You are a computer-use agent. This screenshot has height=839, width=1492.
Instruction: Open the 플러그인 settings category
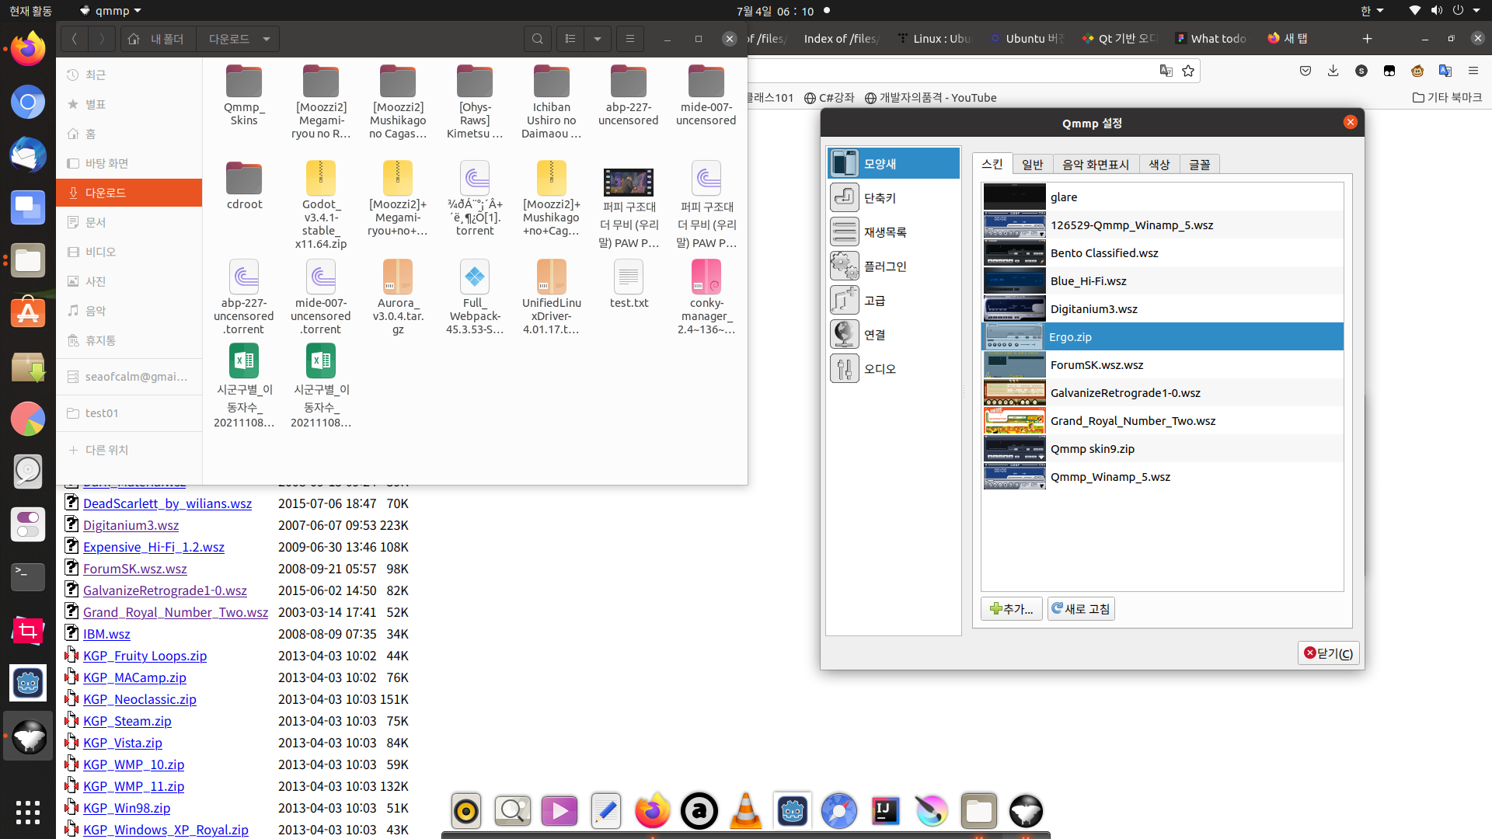[884, 266]
